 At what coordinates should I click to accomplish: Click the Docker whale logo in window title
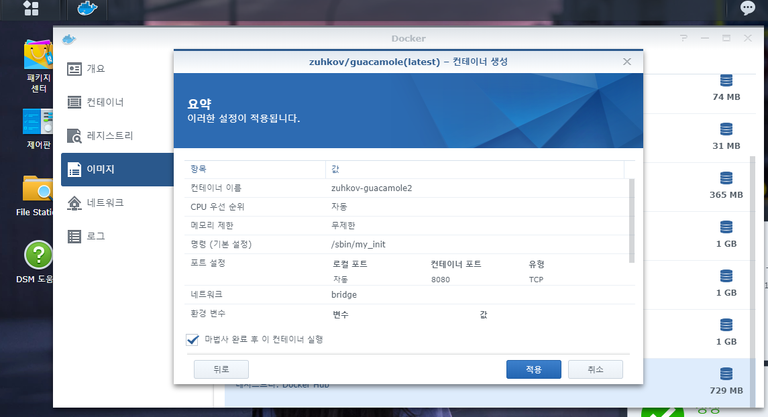[x=69, y=39]
